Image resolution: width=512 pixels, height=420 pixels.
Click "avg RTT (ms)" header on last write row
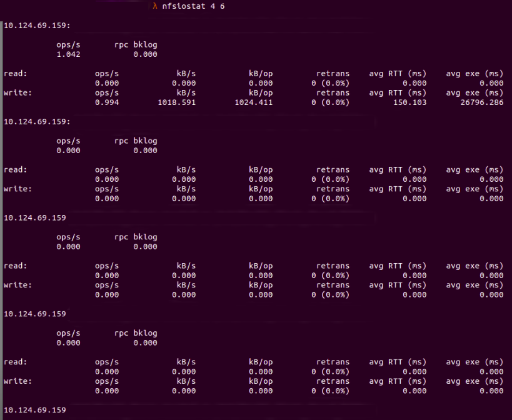point(398,381)
